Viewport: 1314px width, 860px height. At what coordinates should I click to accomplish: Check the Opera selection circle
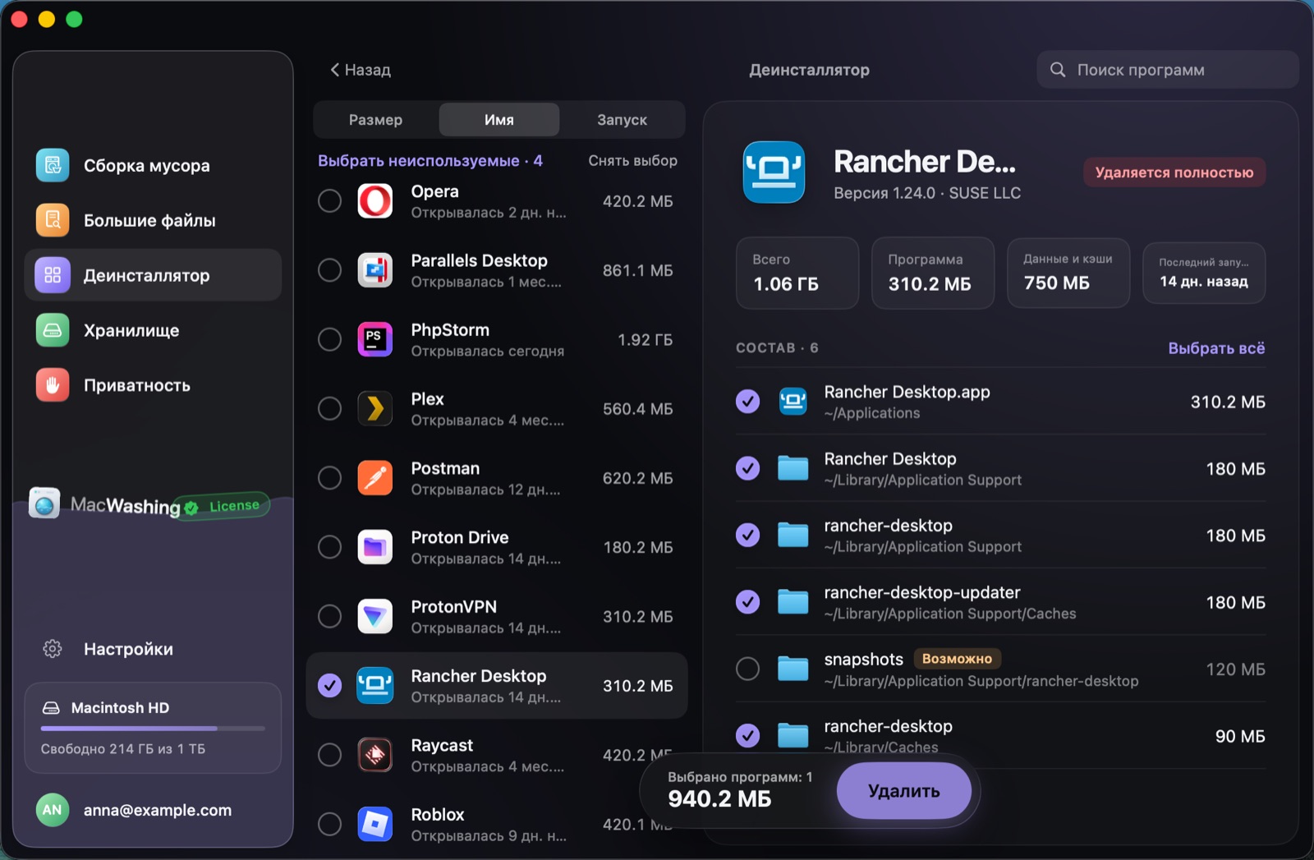tap(329, 201)
